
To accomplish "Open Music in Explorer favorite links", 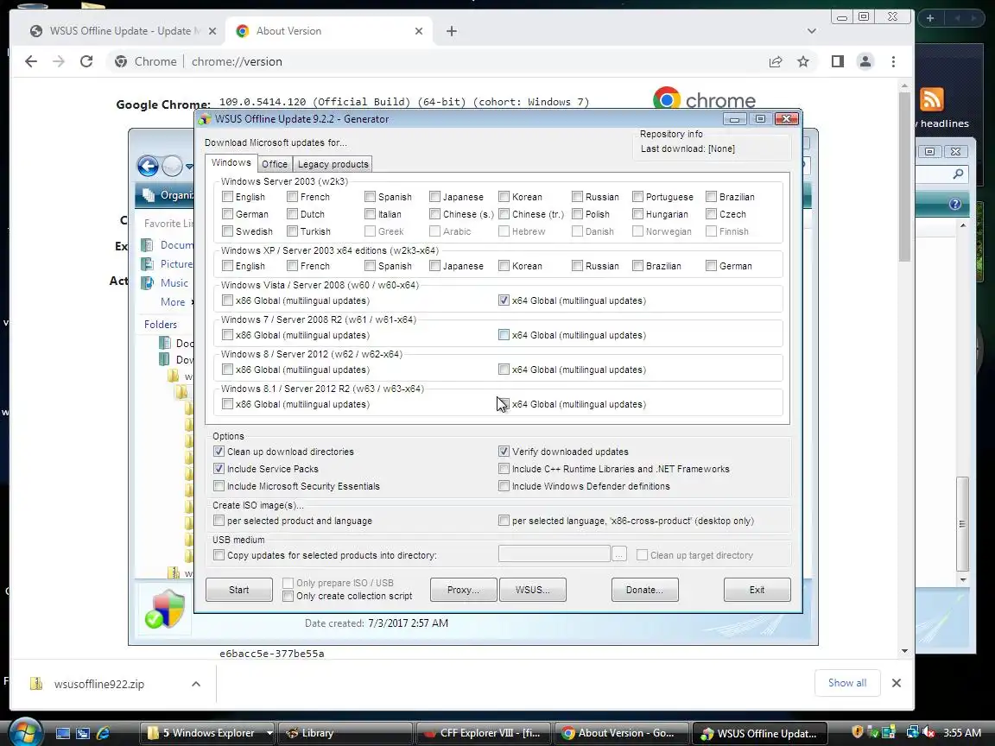I will click(x=165, y=283).
